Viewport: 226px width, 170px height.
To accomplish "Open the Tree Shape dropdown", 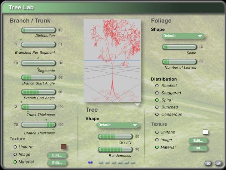I will point(118,125).
